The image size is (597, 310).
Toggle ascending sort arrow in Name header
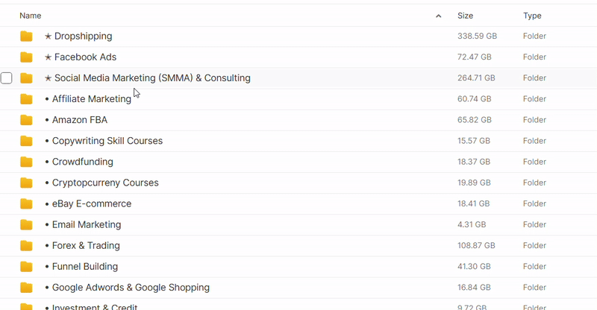438,16
